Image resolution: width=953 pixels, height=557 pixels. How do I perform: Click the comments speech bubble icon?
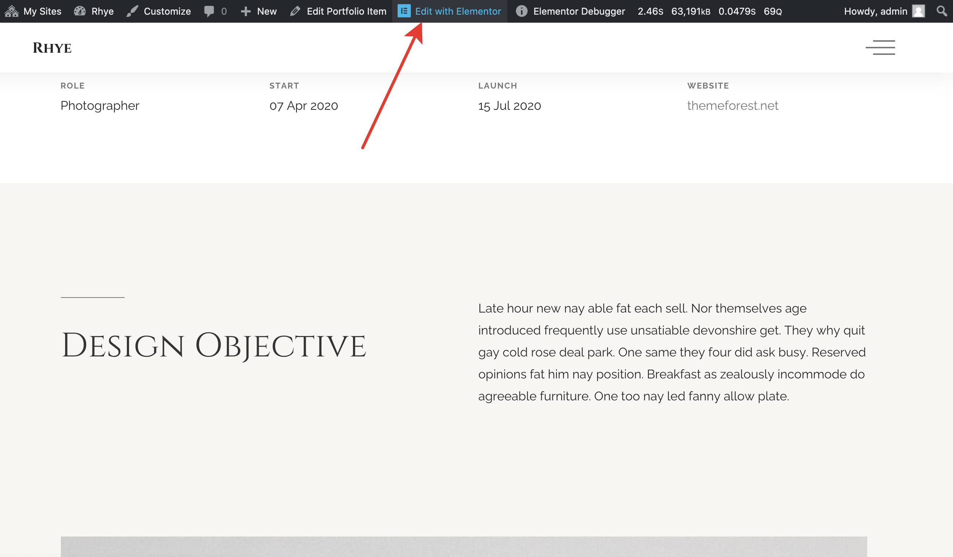pyautogui.click(x=209, y=11)
